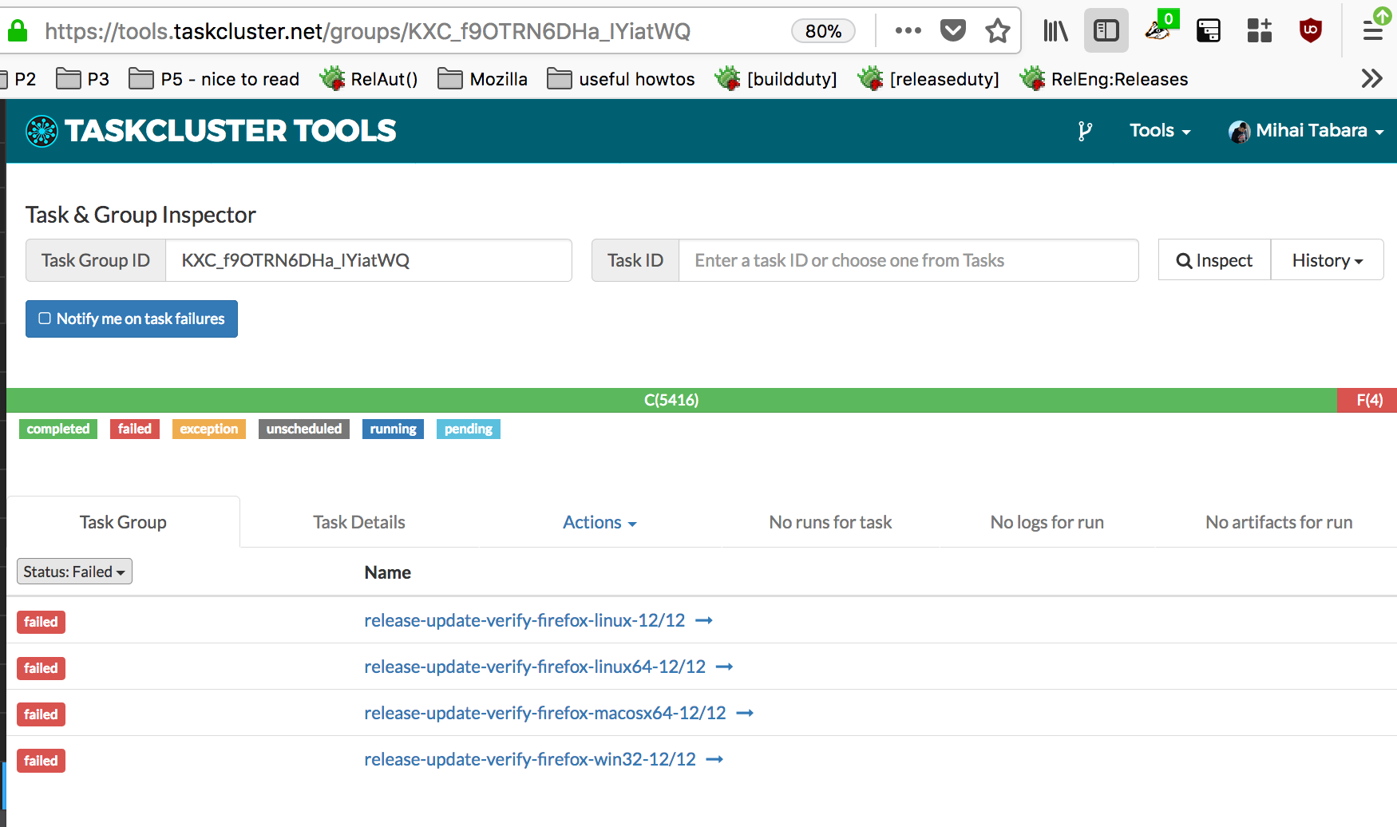
Task: Click the blue running legend label
Action: (x=393, y=429)
